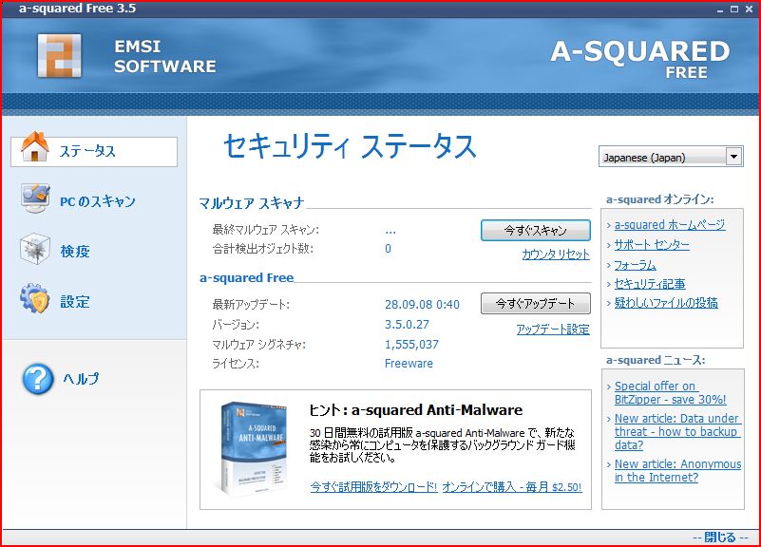Open サポート センター link
Viewport: 761px width, 547px height.
[x=652, y=245]
